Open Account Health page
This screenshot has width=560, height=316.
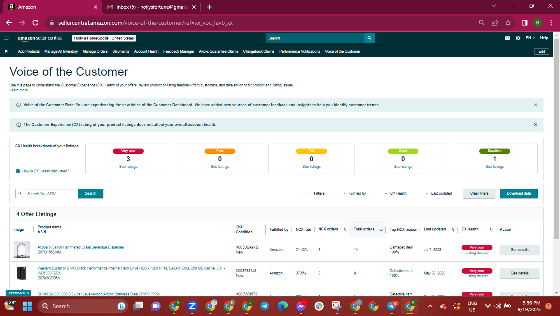tap(146, 51)
